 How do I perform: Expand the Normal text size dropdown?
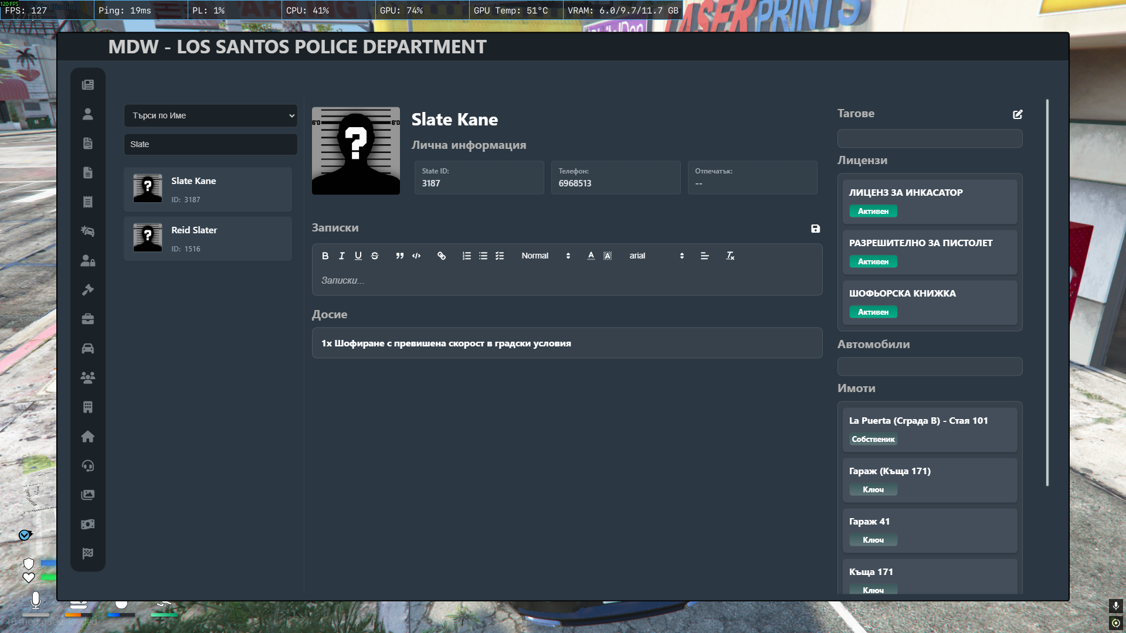545,256
